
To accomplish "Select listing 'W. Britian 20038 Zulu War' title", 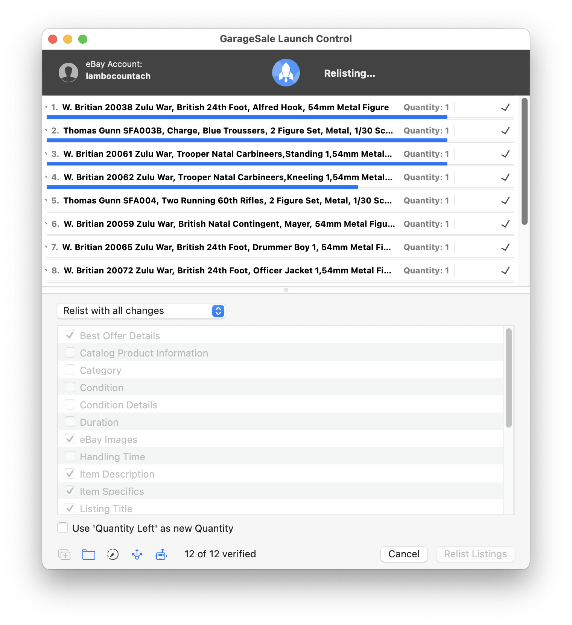I will pyautogui.click(x=225, y=107).
